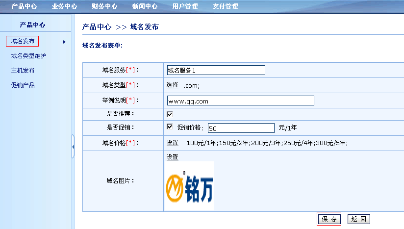
Task: Open 主机发布 in the sidebar
Action: tap(23, 71)
